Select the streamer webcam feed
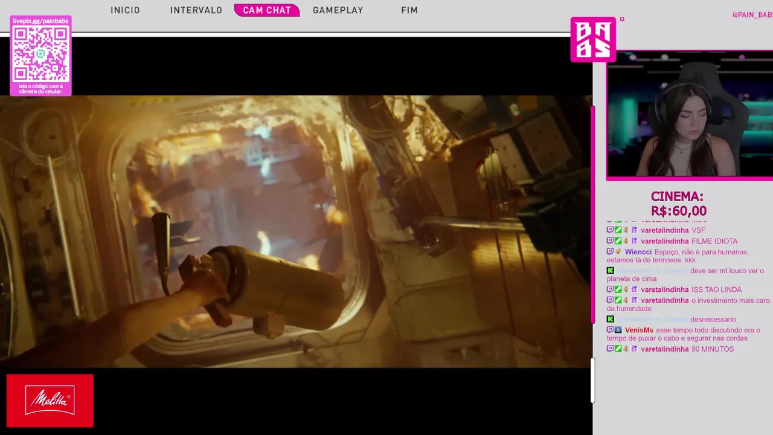The width and height of the screenshot is (773, 435). click(x=690, y=115)
